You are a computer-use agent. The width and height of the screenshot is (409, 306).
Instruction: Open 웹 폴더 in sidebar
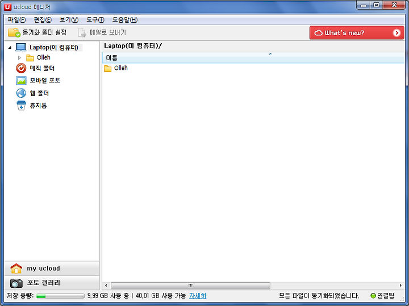(x=39, y=93)
